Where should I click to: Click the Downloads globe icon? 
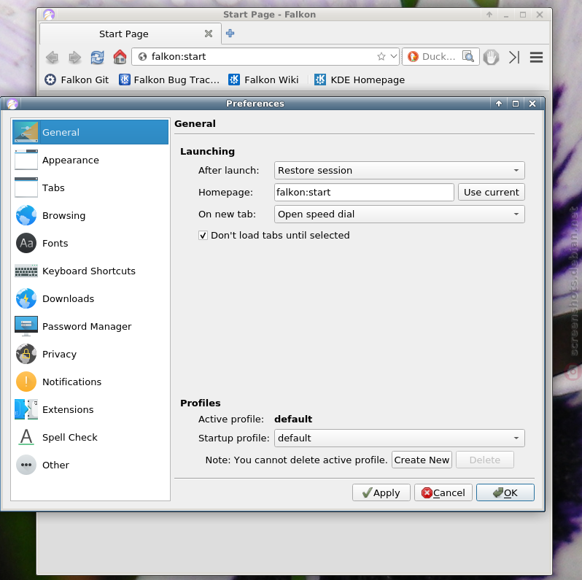[26, 298]
